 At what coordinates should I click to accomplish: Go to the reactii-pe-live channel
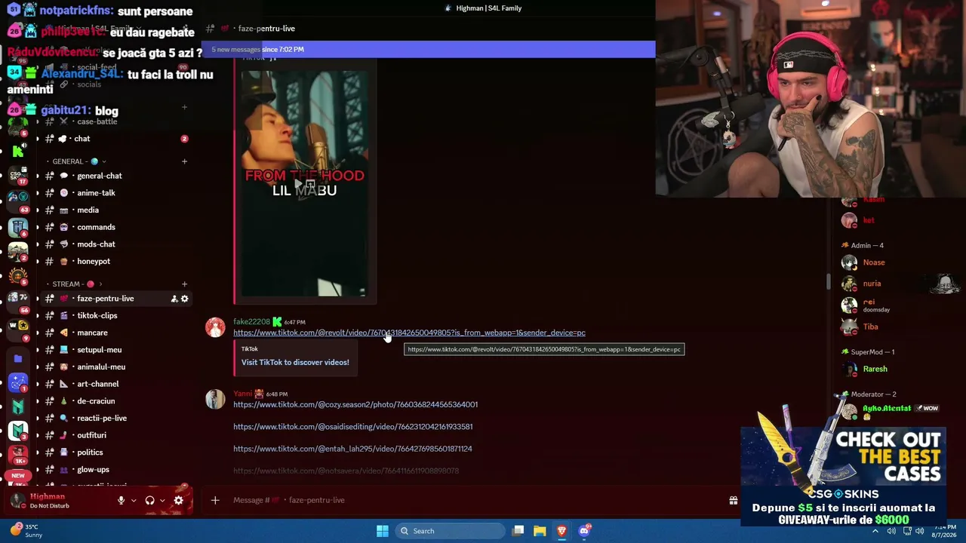(113, 418)
